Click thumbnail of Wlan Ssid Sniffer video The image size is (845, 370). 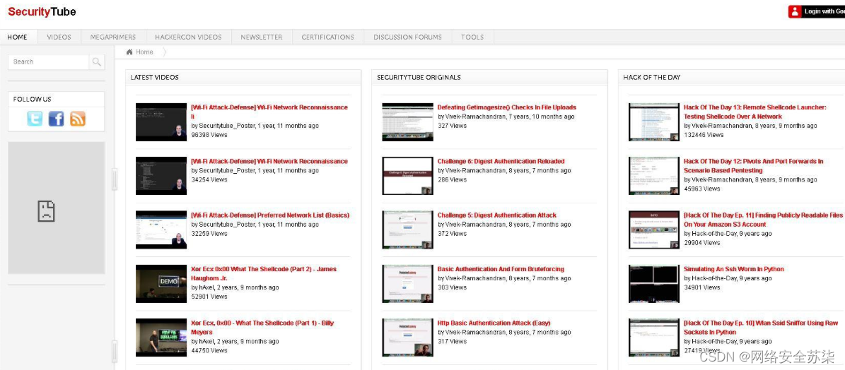click(654, 338)
